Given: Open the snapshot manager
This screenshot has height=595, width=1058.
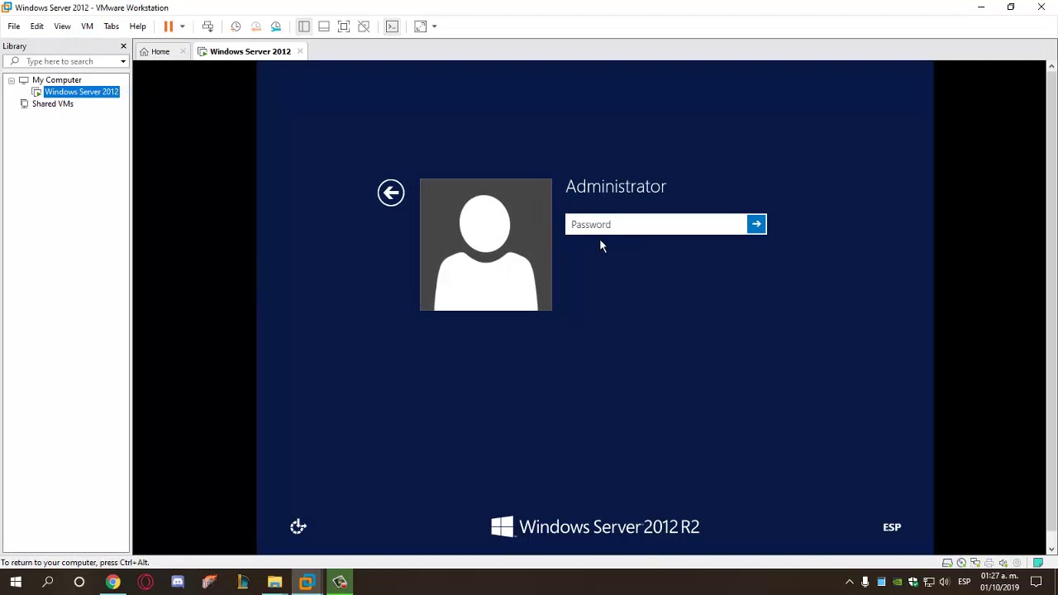Looking at the screenshot, I should (x=276, y=26).
